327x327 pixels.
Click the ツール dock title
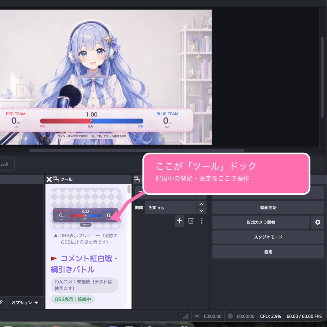[66, 179]
